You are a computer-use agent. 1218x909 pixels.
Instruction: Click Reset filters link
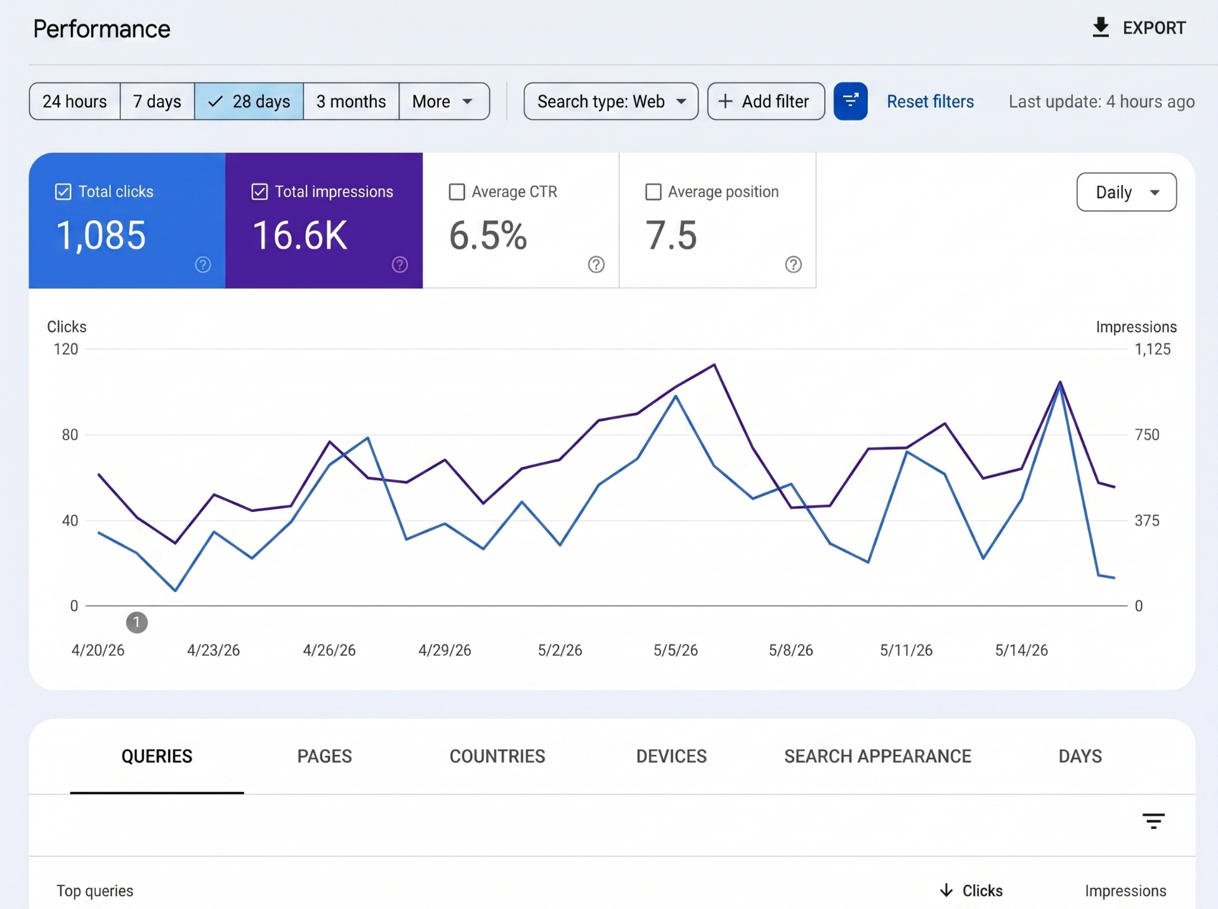(930, 101)
